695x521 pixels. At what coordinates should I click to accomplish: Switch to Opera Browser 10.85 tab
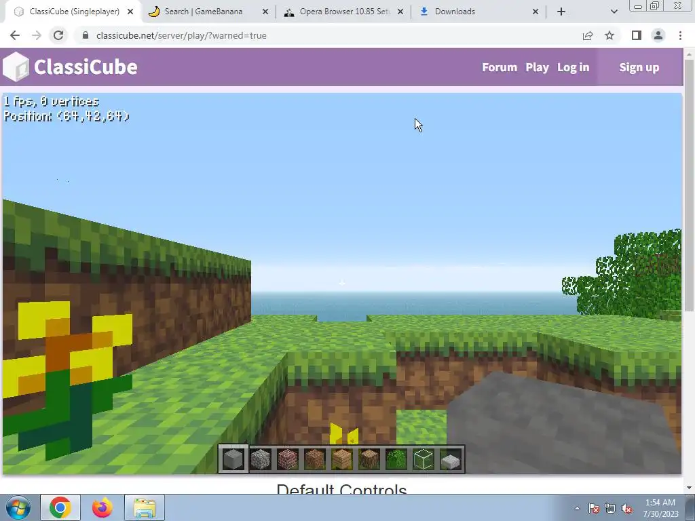click(344, 12)
